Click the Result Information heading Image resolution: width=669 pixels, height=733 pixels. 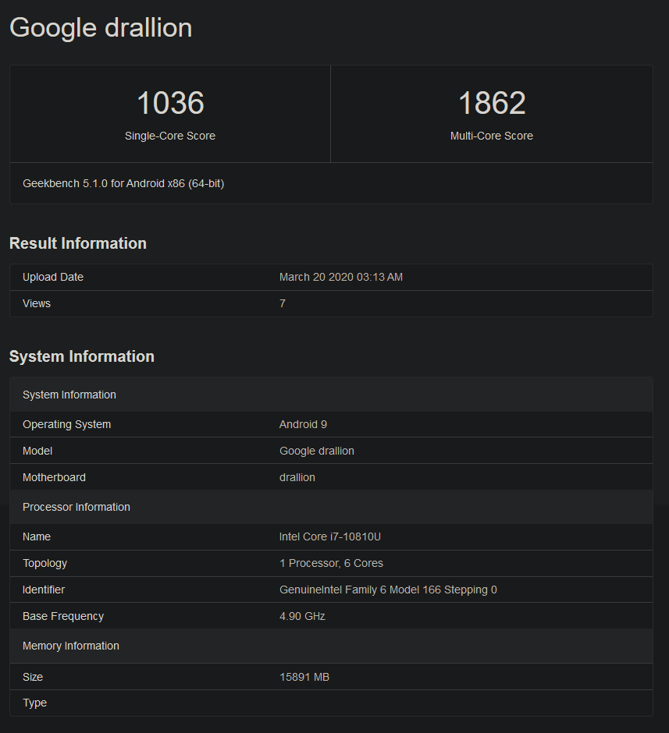pos(77,243)
